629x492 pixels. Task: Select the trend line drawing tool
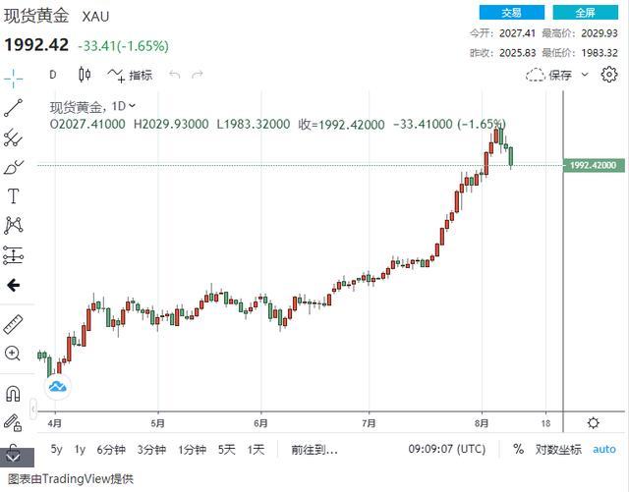click(14, 107)
